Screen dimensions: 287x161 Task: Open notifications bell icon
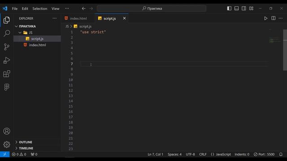click(281, 154)
